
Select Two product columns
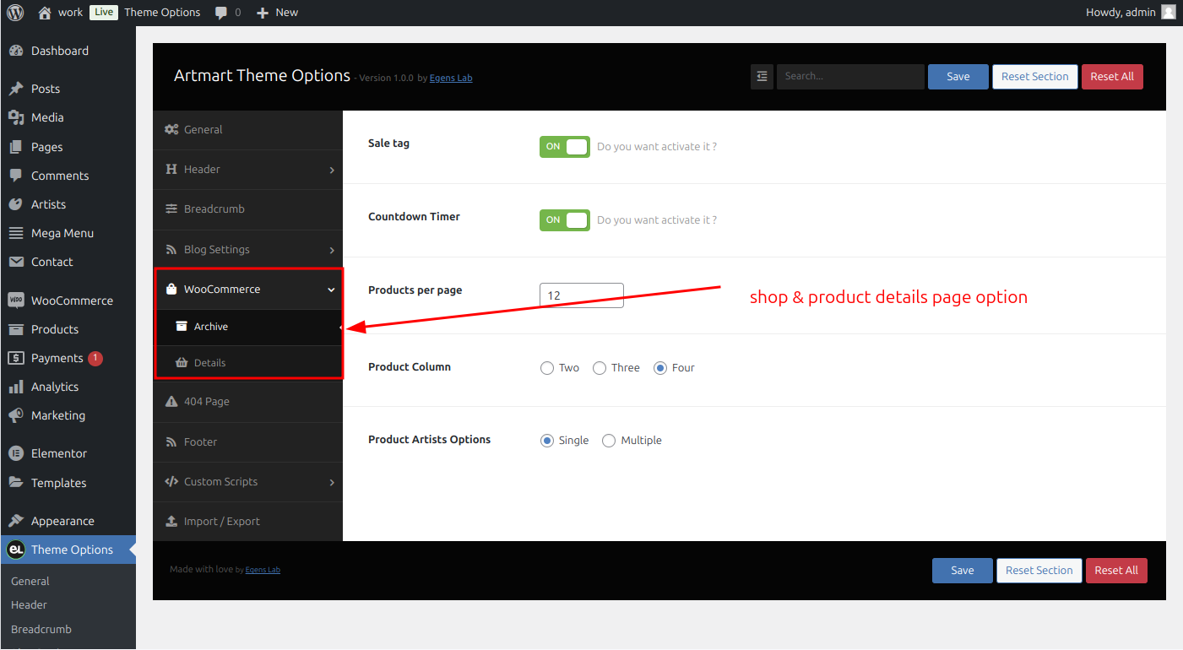point(547,368)
